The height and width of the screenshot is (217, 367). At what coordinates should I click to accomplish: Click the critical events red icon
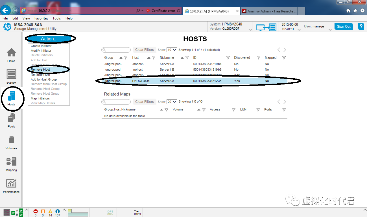pyautogui.click(x=35, y=211)
